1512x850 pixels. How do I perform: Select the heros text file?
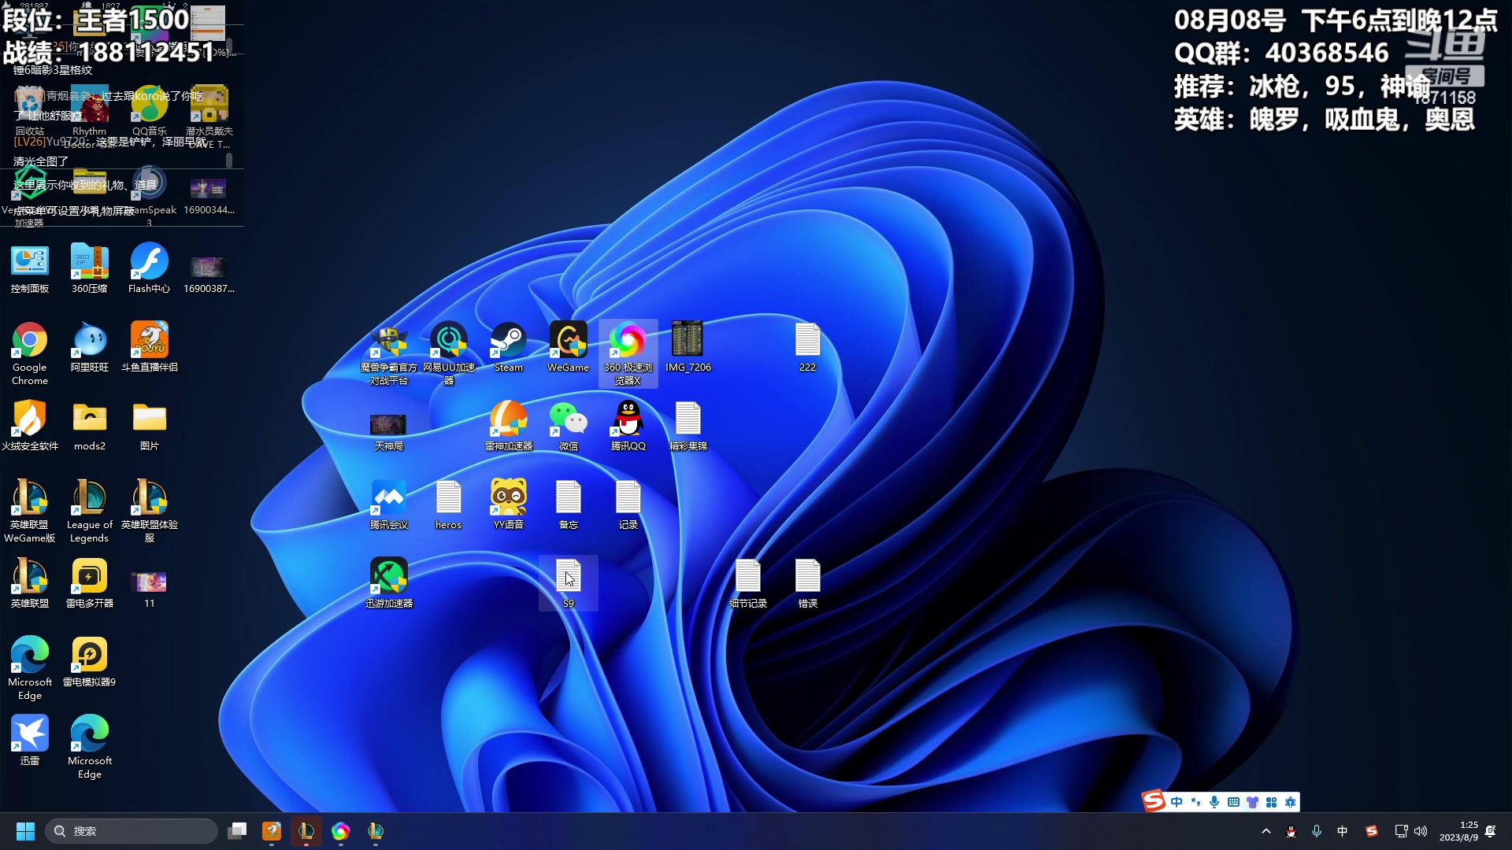coord(449,504)
